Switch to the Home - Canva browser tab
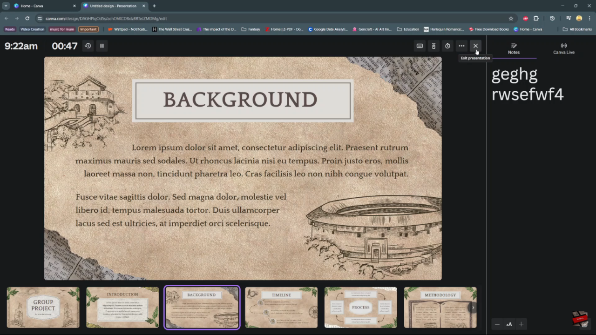 pos(45,6)
